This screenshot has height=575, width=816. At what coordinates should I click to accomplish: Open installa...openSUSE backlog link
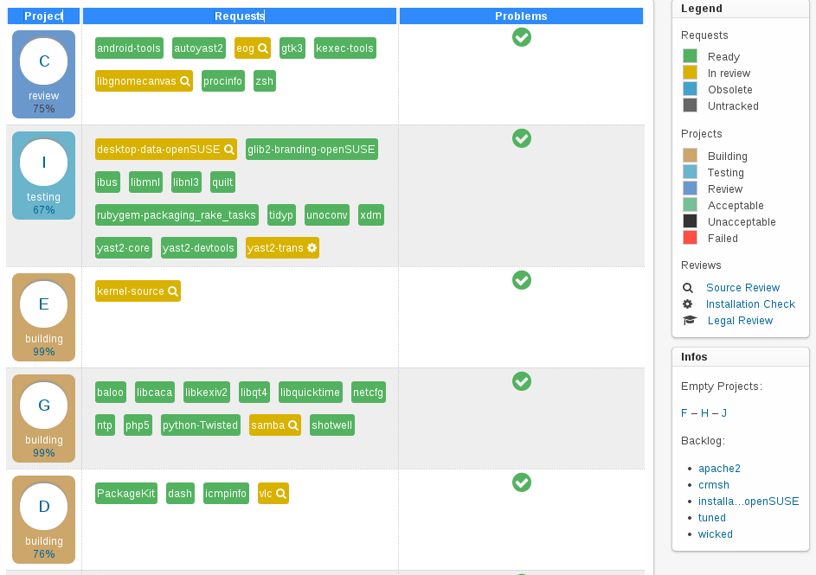coord(749,502)
